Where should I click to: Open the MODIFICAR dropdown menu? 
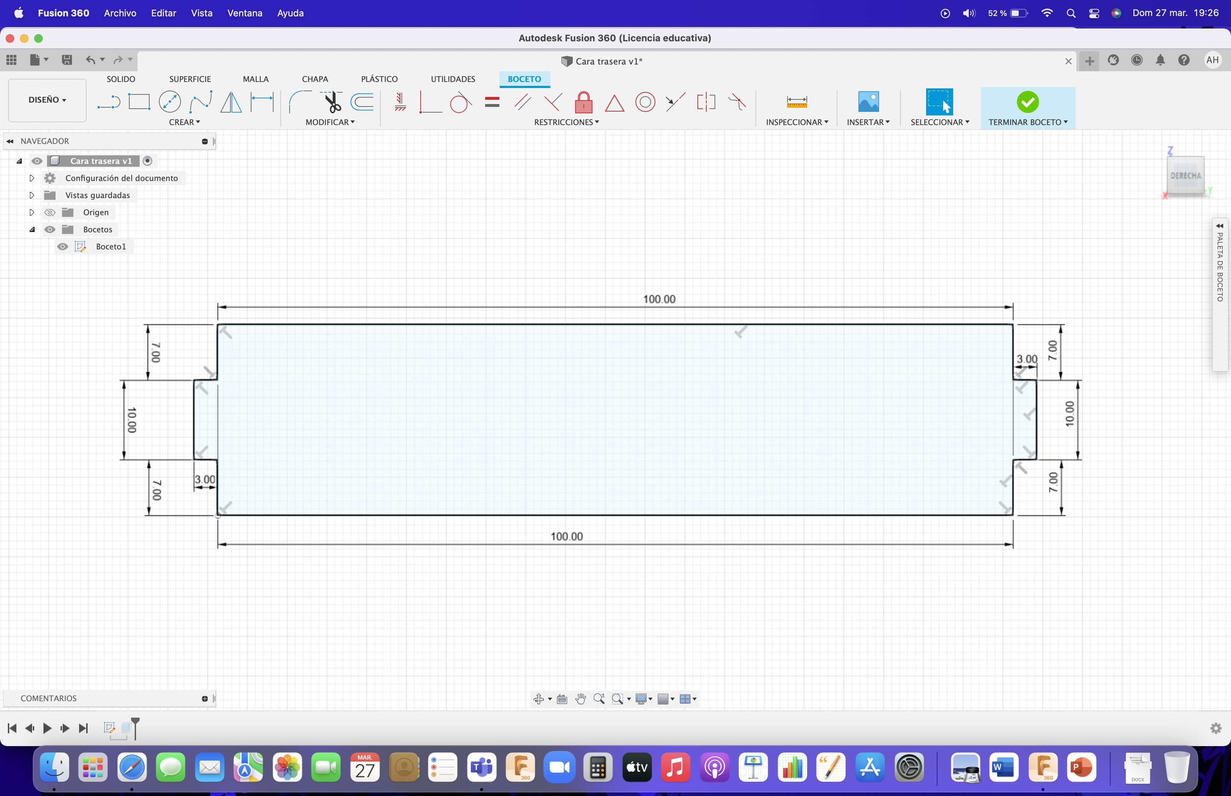point(330,123)
